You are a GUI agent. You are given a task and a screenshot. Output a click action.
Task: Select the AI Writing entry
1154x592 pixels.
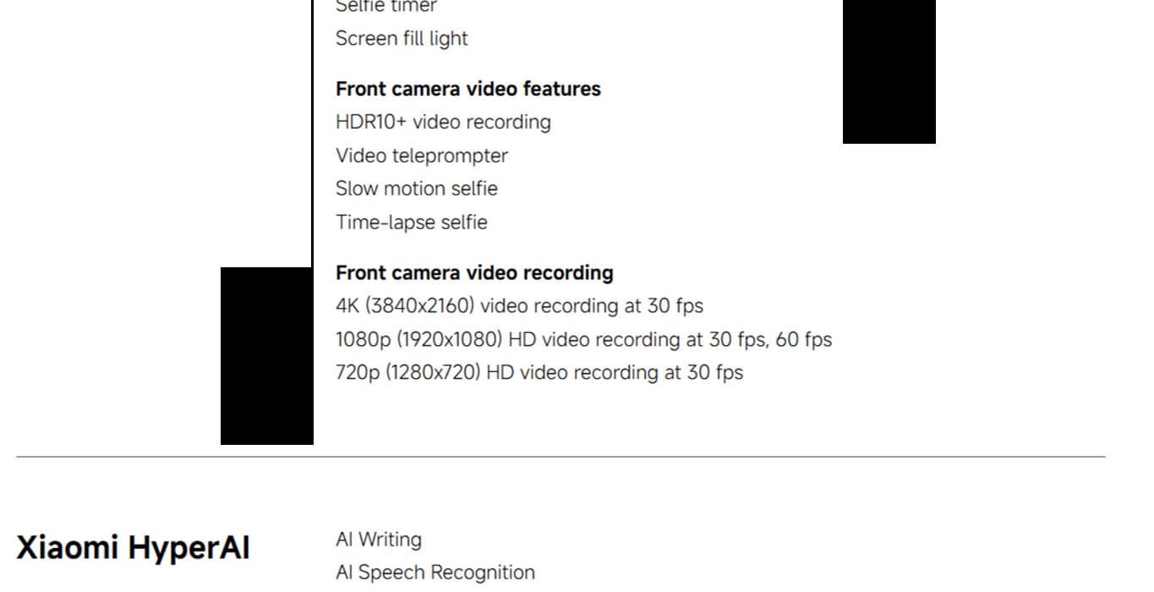(x=378, y=540)
